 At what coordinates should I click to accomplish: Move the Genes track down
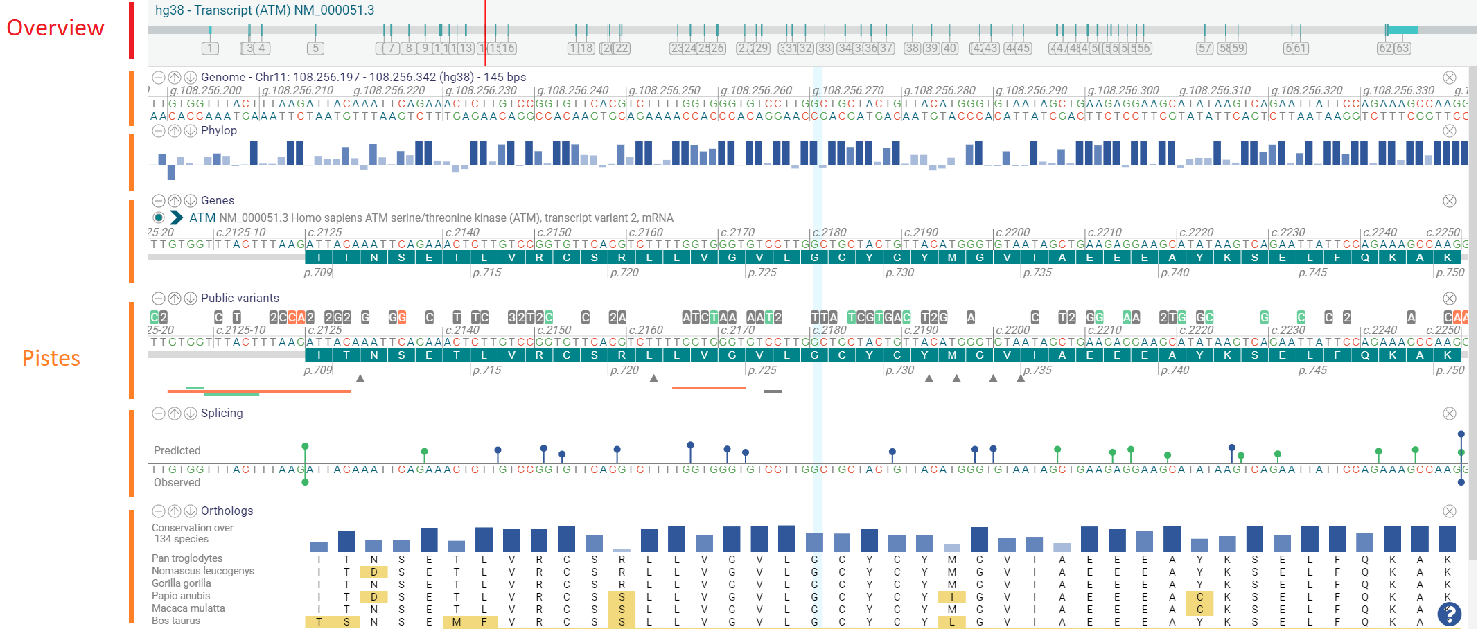tap(191, 201)
